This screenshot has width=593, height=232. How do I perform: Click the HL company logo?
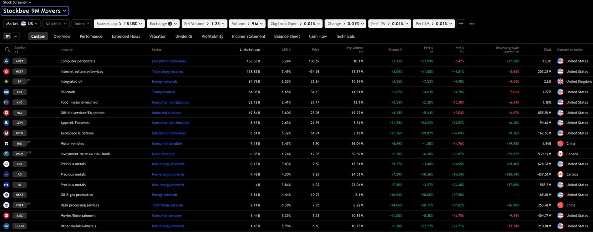click(6, 185)
